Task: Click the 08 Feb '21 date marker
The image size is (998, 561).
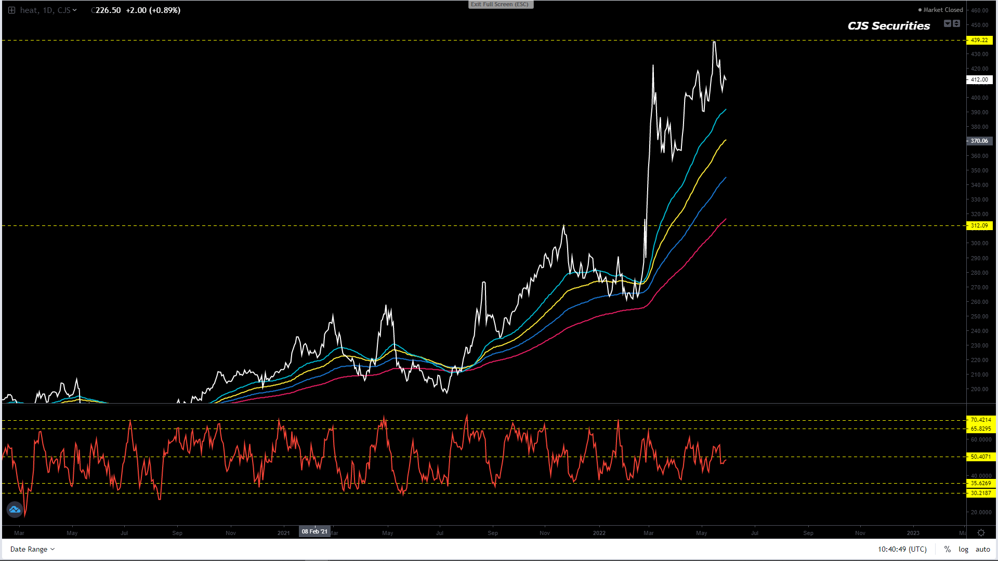Action: [314, 531]
